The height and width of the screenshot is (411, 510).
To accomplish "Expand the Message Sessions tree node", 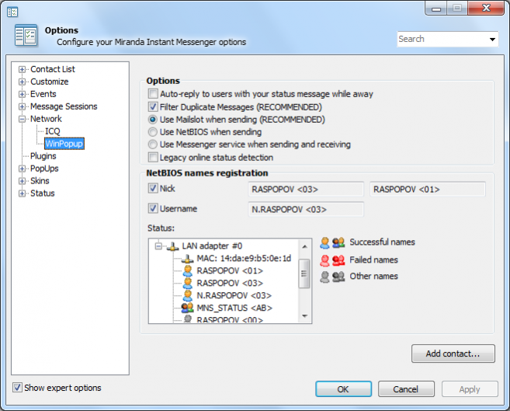I will [22, 106].
